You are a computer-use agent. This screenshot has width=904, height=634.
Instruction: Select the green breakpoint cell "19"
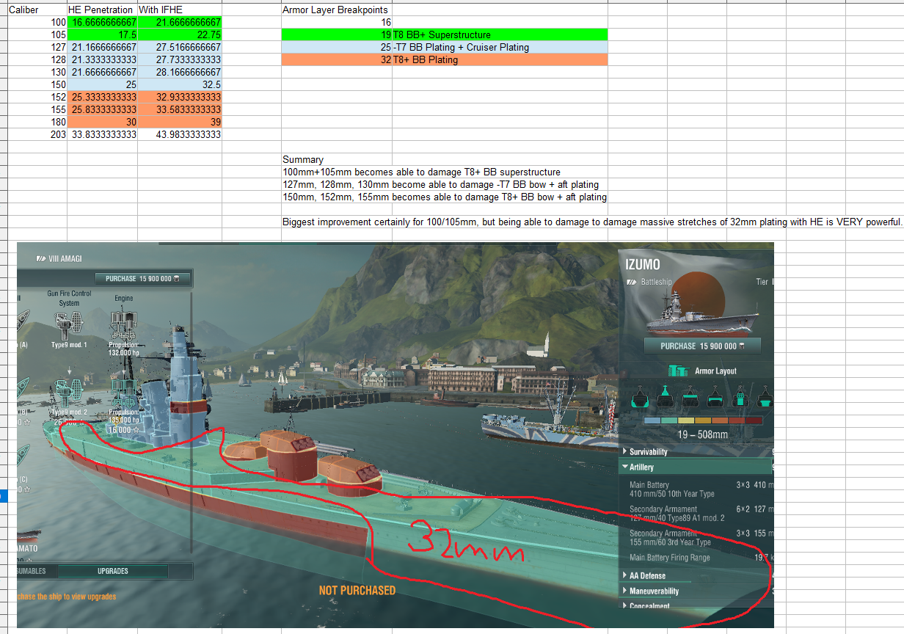click(x=336, y=35)
